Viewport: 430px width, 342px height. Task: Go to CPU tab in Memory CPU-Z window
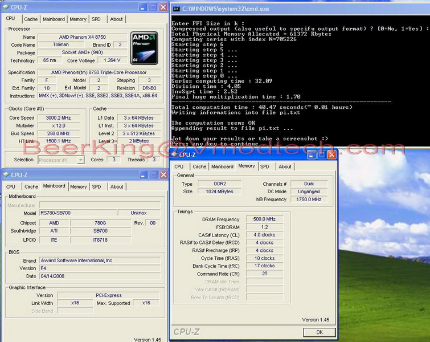click(179, 166)
